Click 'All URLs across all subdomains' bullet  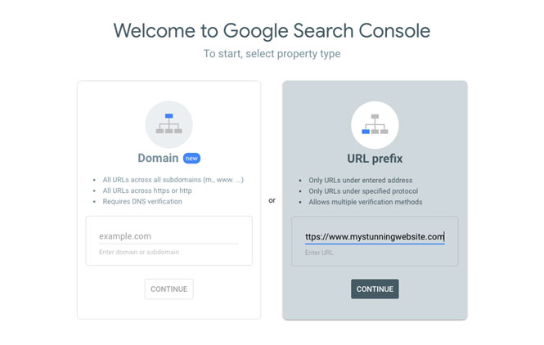173,180
